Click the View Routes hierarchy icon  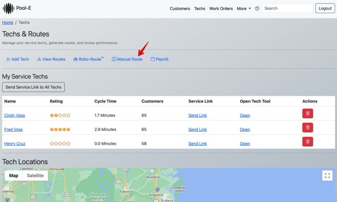(x=39, y=59)
